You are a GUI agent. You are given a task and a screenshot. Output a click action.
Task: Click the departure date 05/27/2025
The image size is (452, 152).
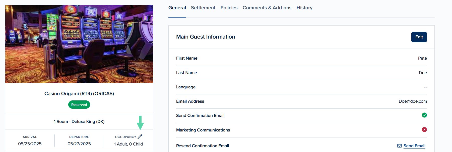pyautogui.click(x=79, y=144)
